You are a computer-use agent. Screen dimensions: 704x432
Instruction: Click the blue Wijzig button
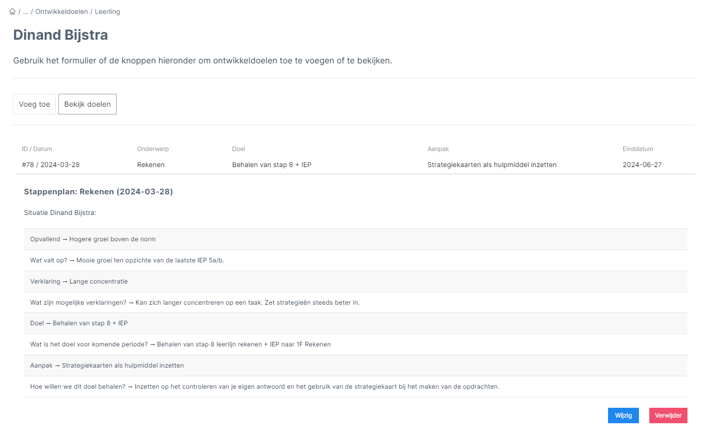pyautogui.click(x=623, y=416)
